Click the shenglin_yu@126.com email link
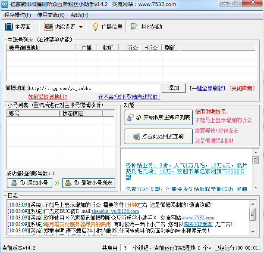Screen dimensions: 264x253 tap(115, 211)
